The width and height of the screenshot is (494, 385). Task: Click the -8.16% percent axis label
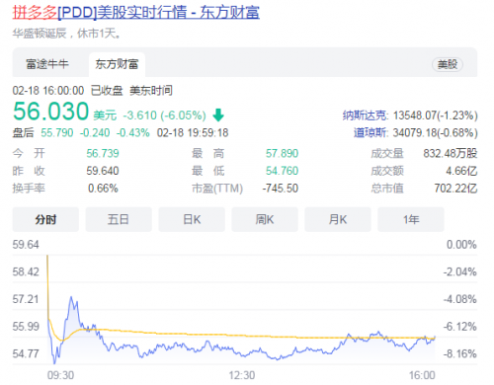point(460,353)
